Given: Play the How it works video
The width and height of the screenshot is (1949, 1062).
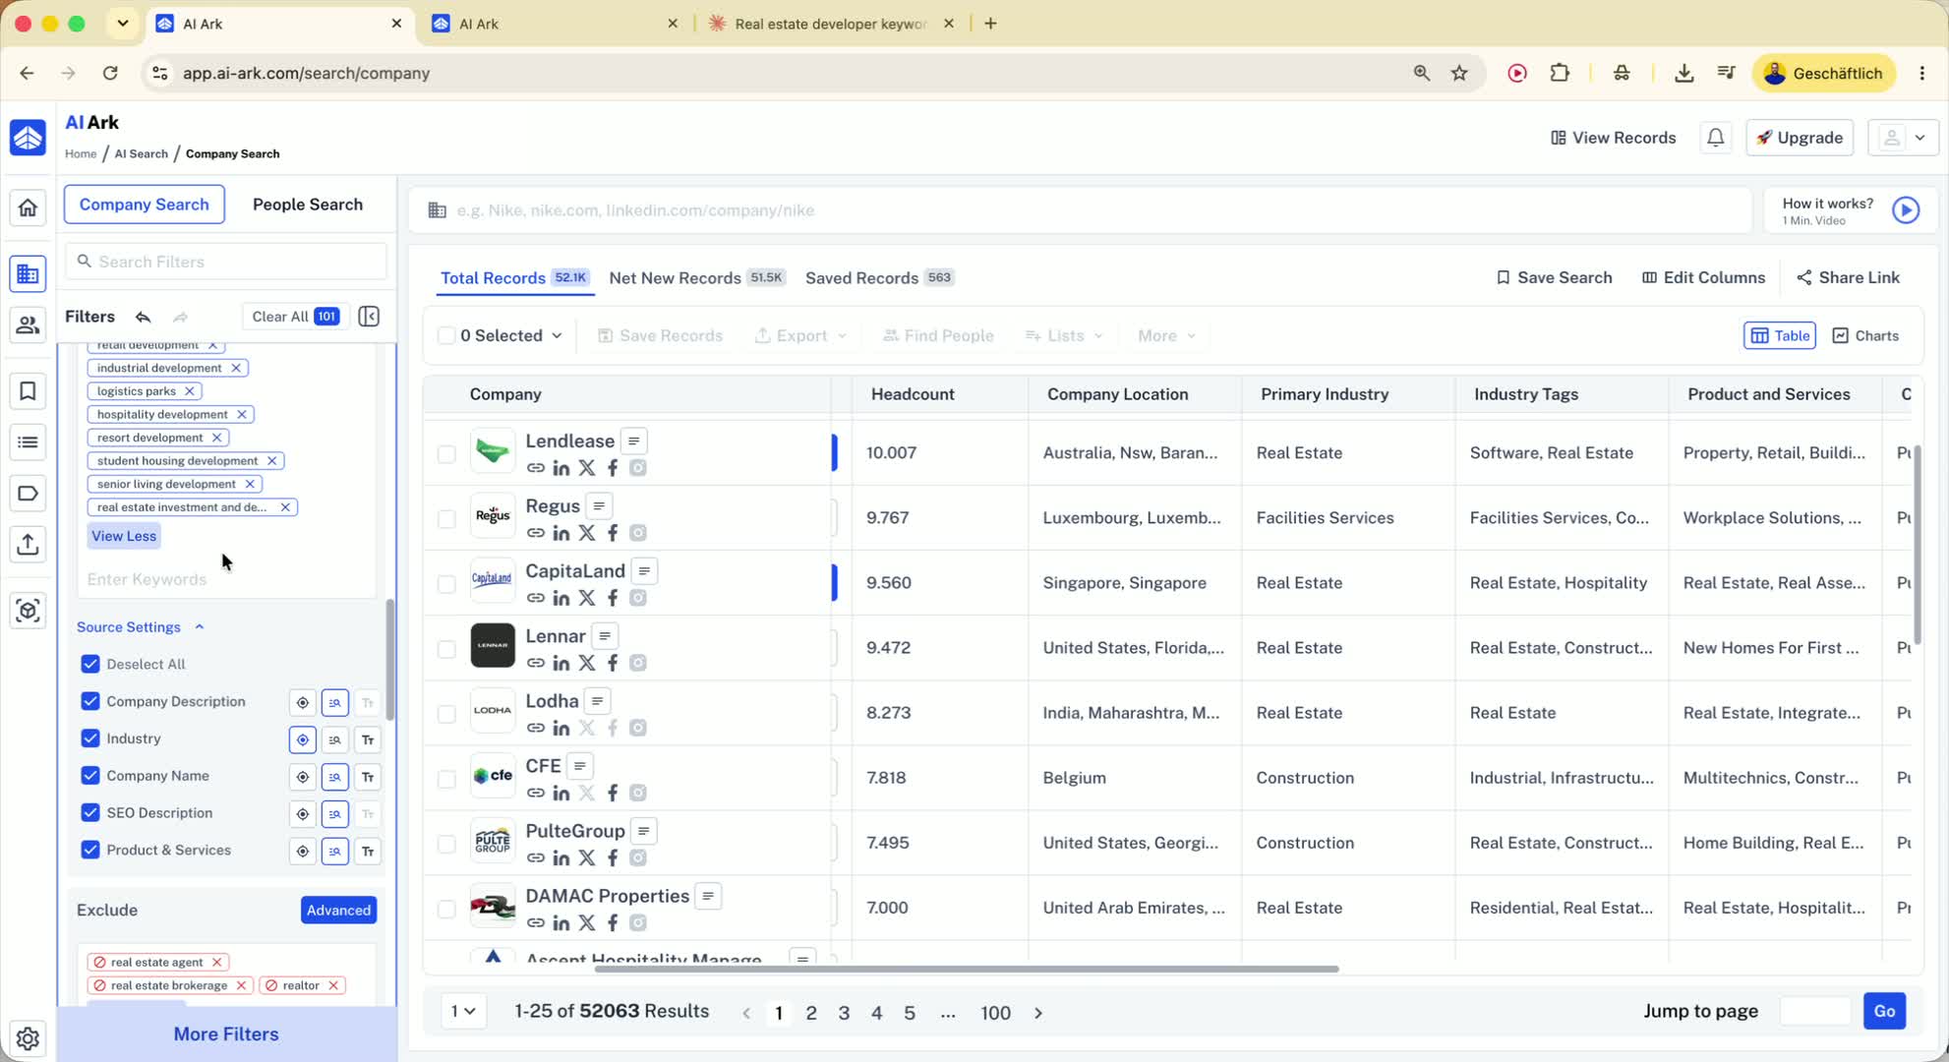Looking at the screenshot, I should (1906, 210).
